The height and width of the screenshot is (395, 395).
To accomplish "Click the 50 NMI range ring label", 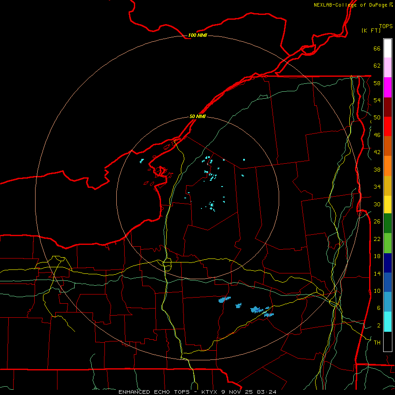I will tap(197, 116).
